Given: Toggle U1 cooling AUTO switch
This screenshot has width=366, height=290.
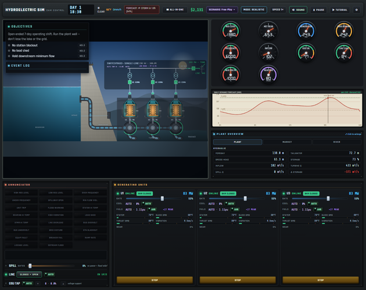Looking at the screenshot, I should point(147,204).
